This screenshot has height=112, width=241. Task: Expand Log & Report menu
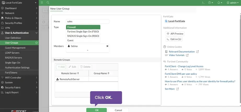(x=19, y=92)
